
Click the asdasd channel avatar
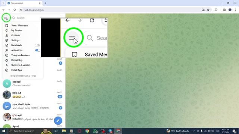click(x=7, y=83)
